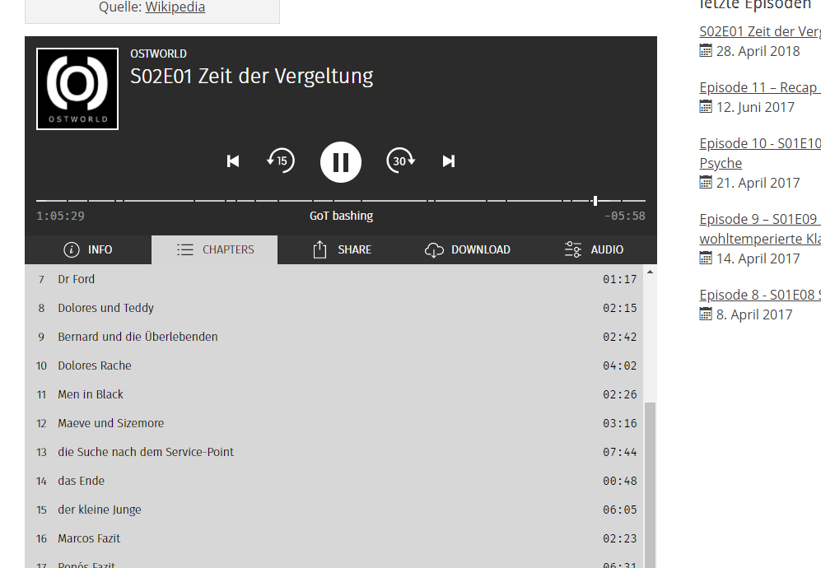Rewind 15 seconds
Viewport: 821px width, 568px height.
(281, 161)
